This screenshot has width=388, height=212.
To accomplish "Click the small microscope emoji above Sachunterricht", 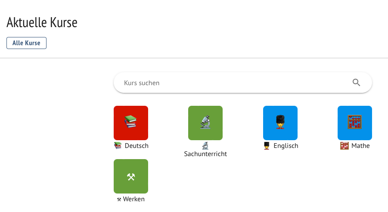I will (x=205, y=146).
